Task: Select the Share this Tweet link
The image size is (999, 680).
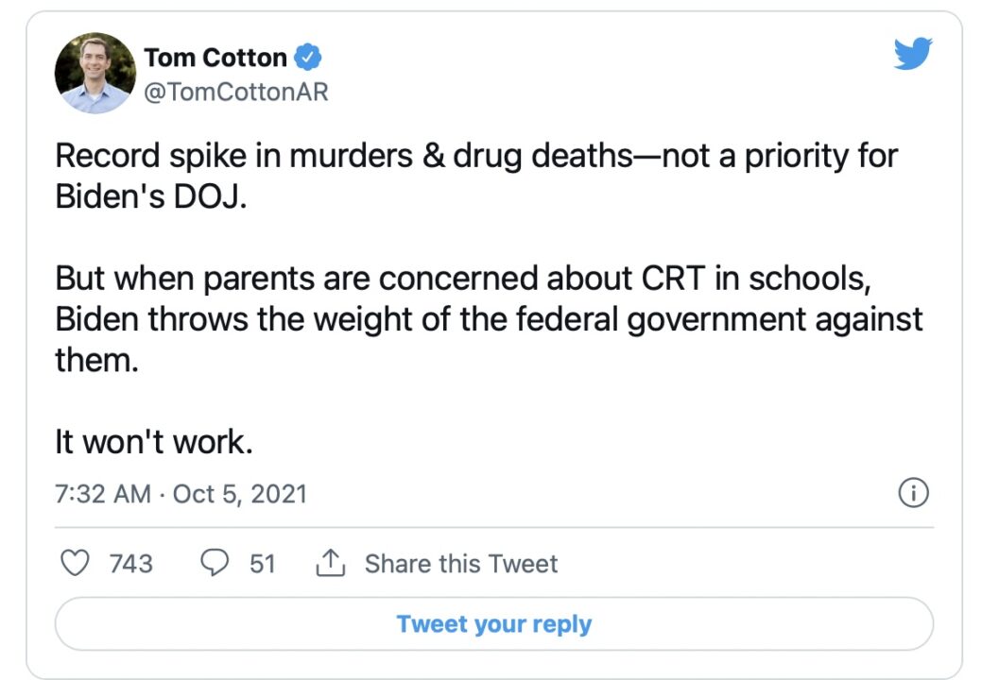Action: tap(461, 564)
